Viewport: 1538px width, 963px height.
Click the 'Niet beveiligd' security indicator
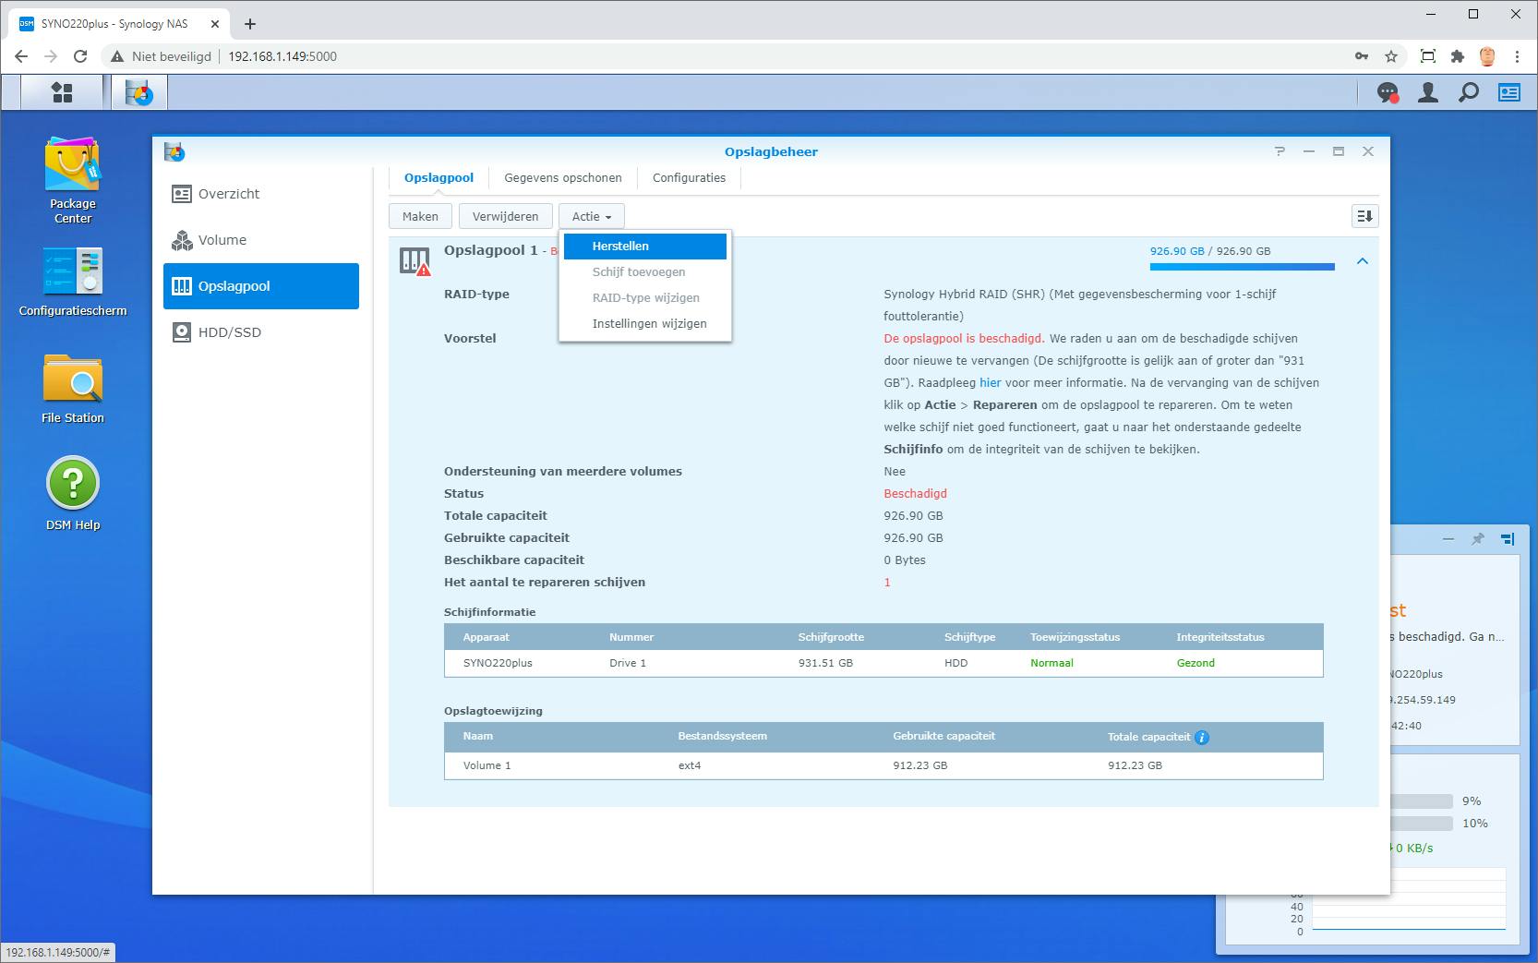pyautogui.click(x=162, y=56)
